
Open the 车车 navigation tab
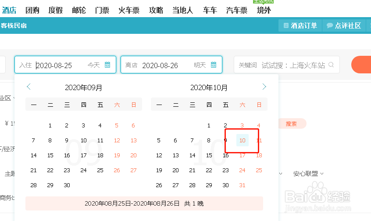[210, 10]
